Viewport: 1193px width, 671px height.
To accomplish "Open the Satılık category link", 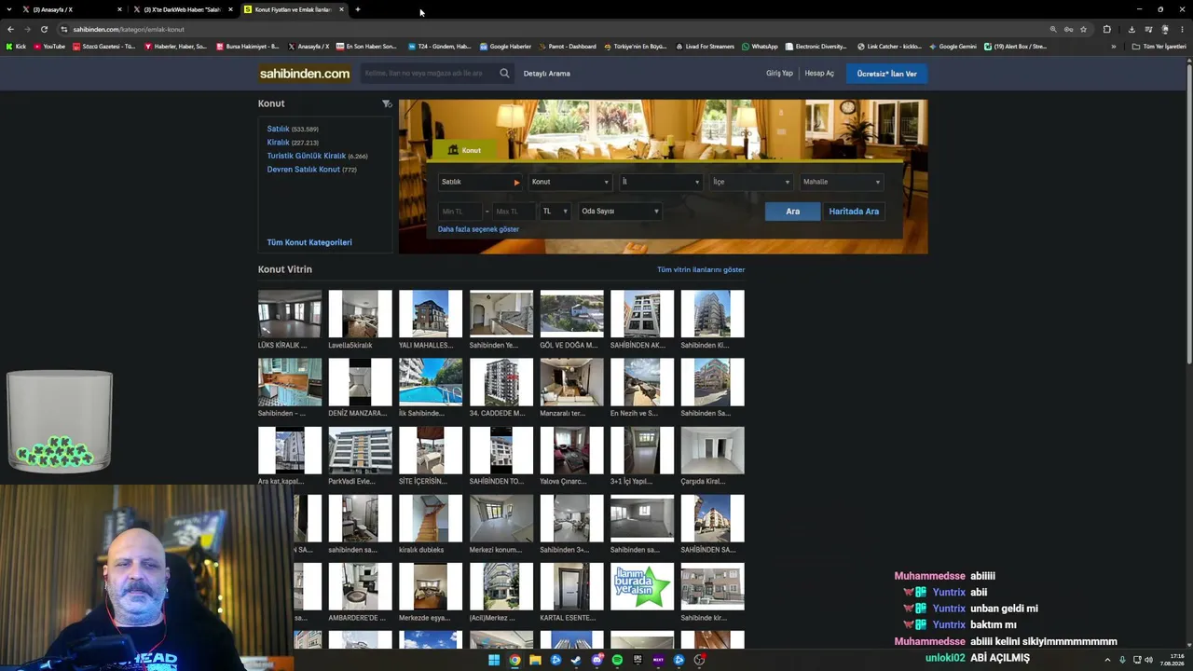I will (278, 129).
